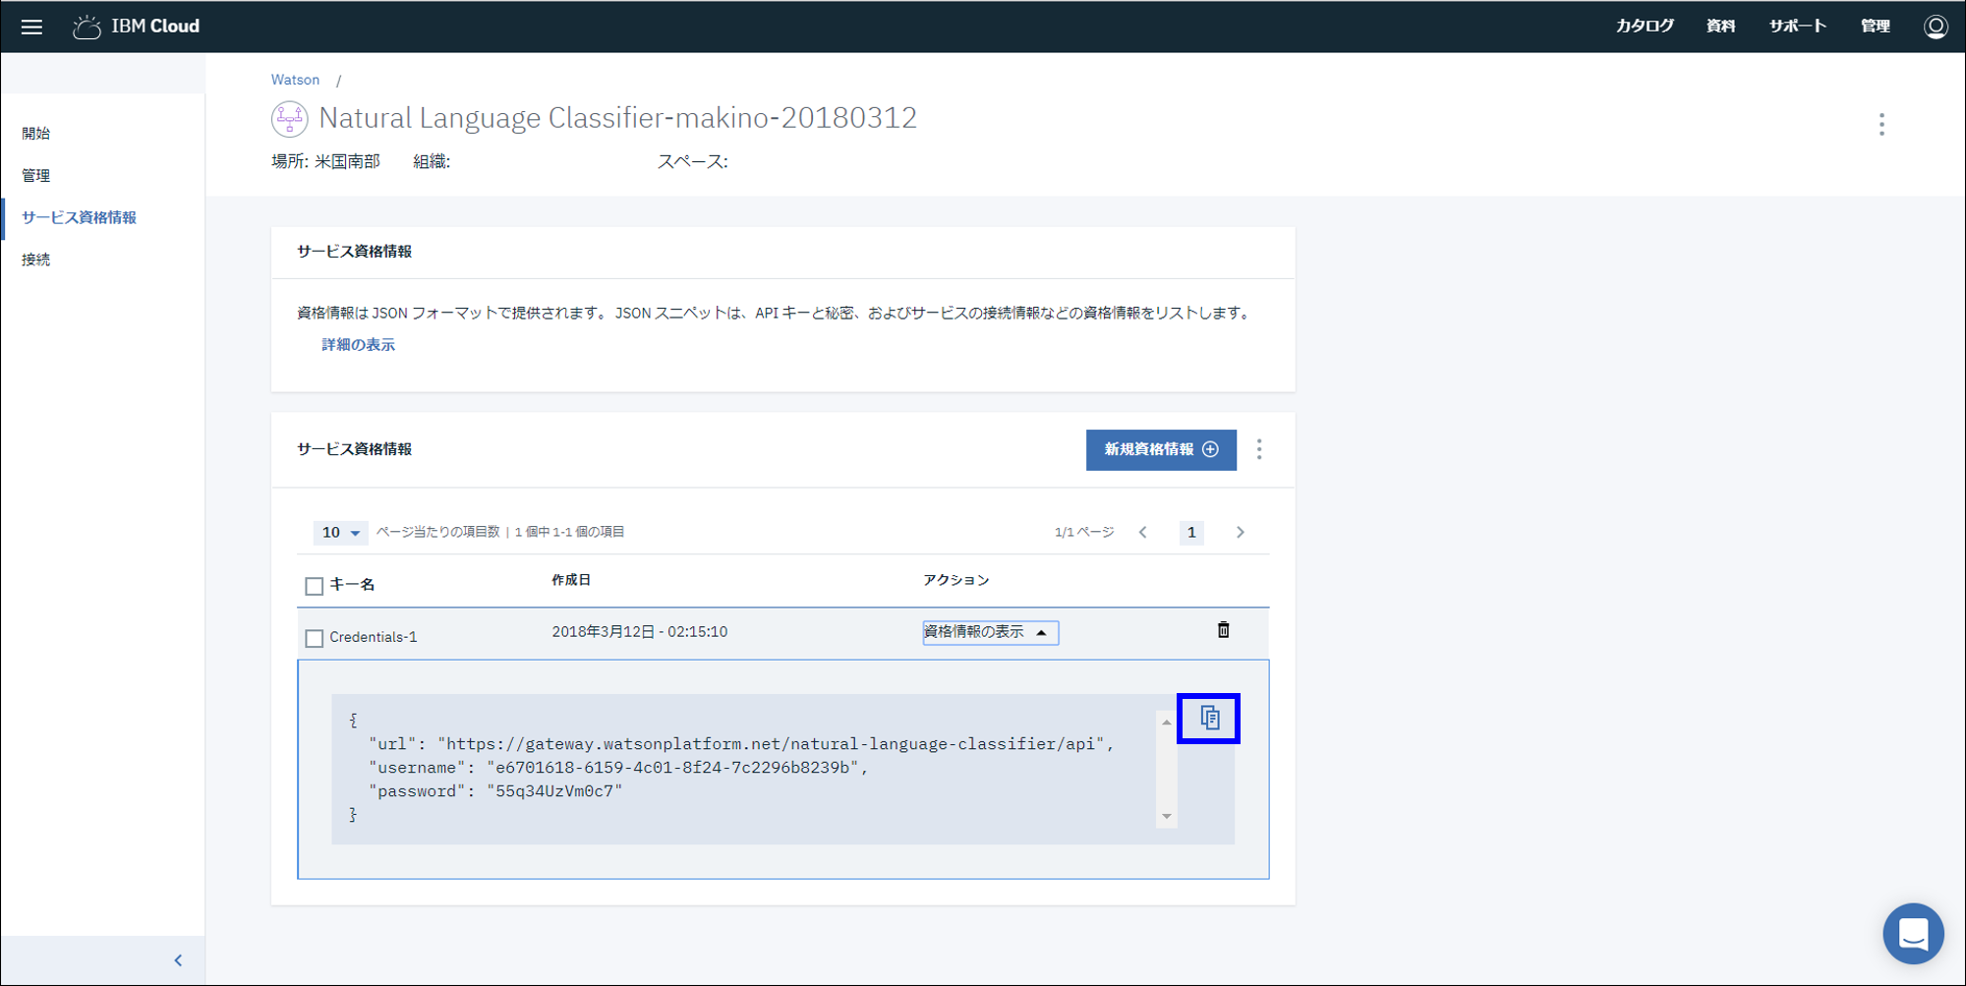
Task: Click the "password" line in the JSON
Action: tap(495, 791)
